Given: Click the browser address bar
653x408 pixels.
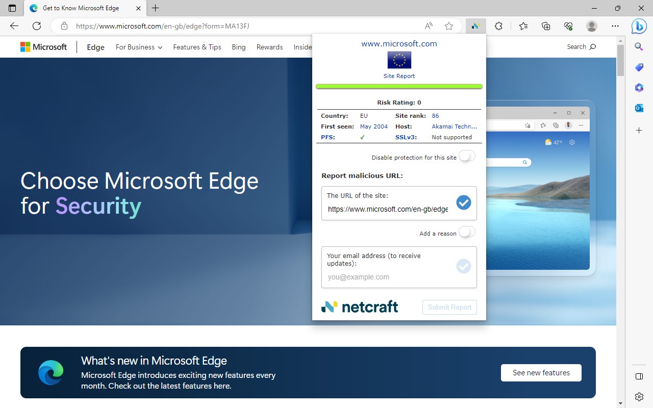Looking at the screenshot, I should (247, 26).
